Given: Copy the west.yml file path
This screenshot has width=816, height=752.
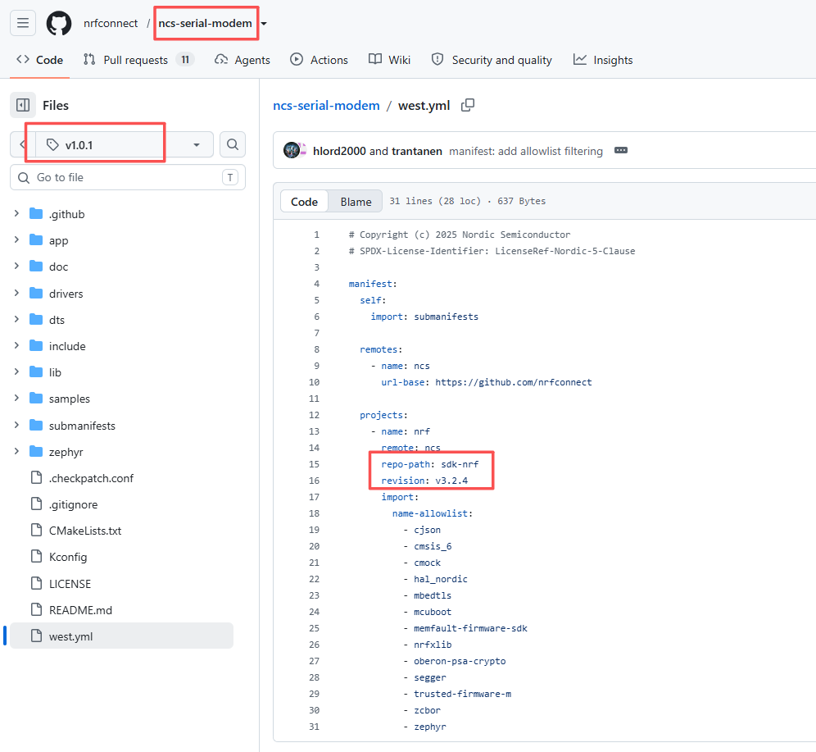Looking at the screenshot, I should [x=468, y=105].
